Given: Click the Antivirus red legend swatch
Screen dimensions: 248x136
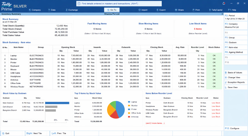Looking at the screenshot, I should [129, 117].
